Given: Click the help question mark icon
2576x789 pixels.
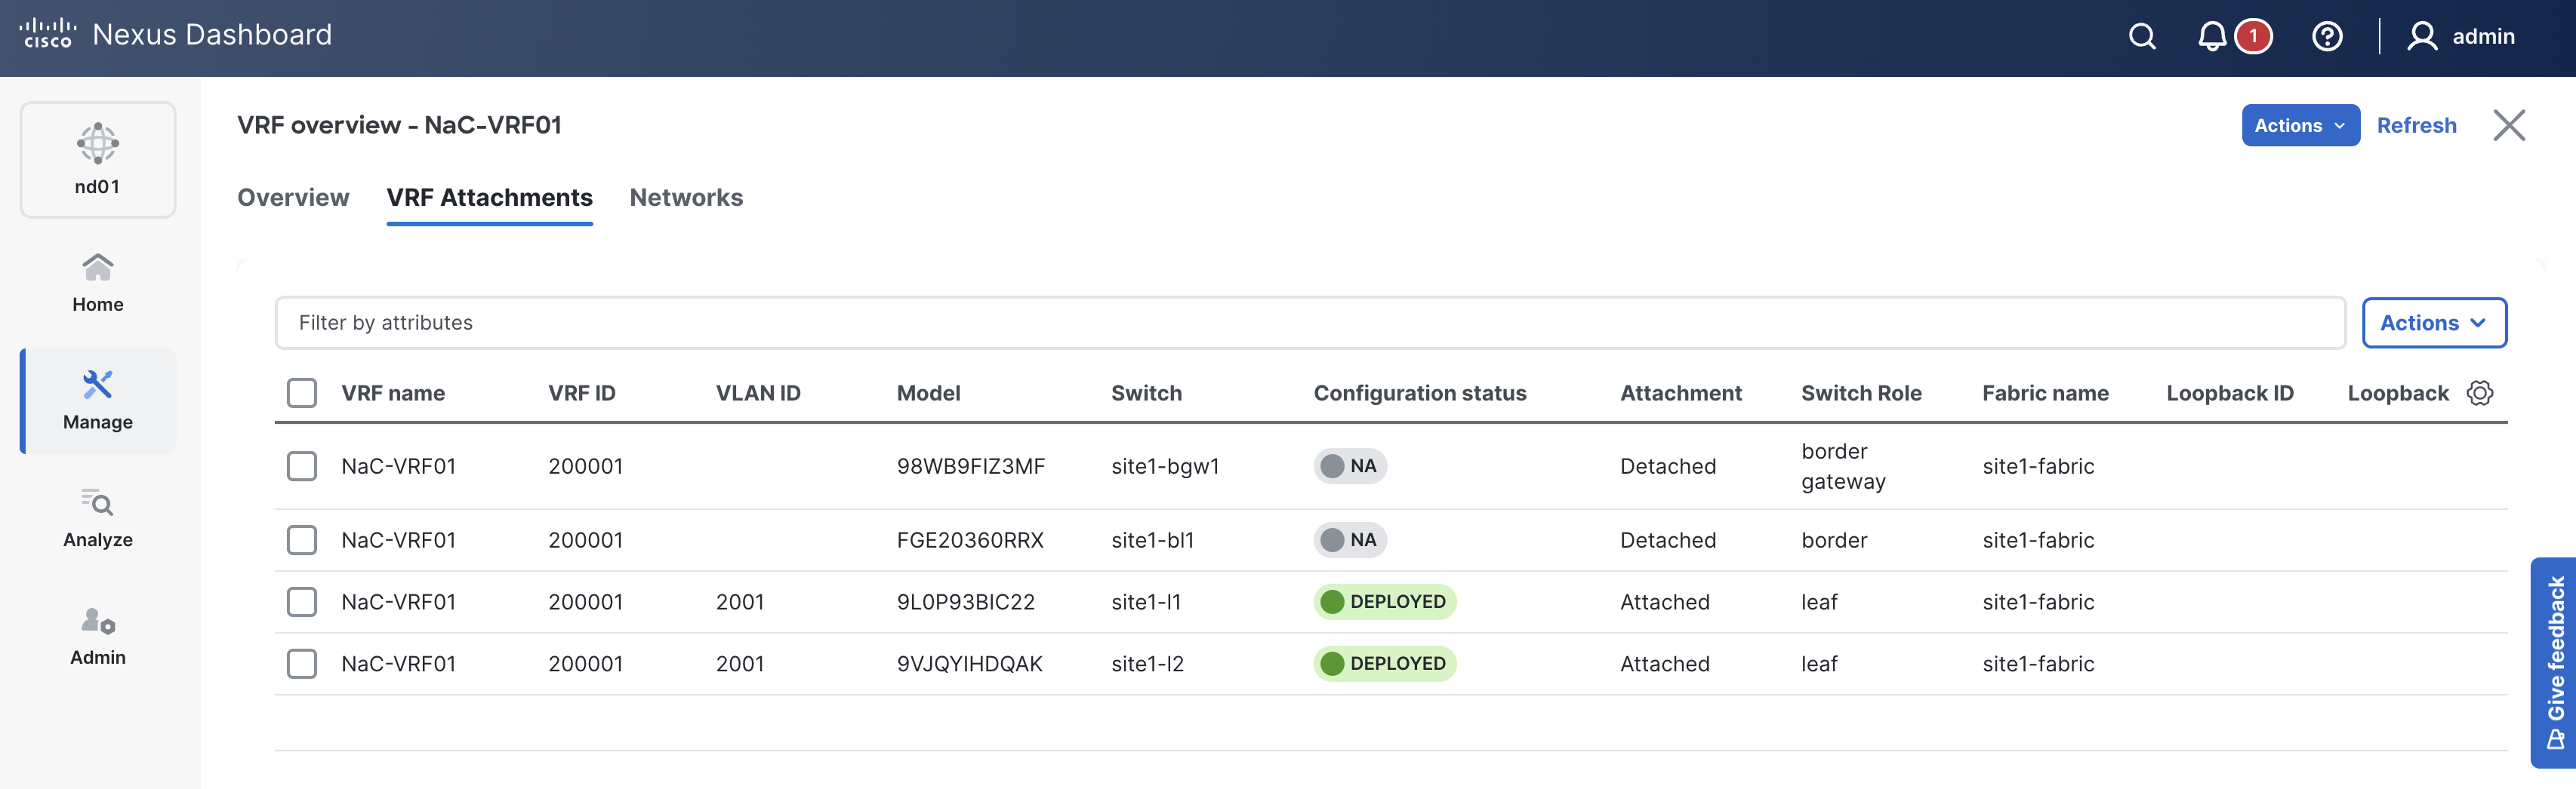Looking at the screenshot, I should [2326, 37].
